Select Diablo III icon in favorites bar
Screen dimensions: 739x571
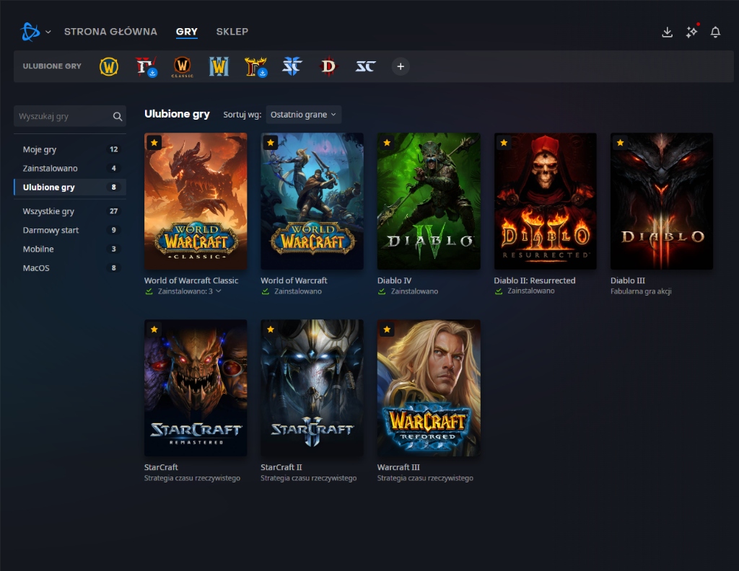(328, 66)
